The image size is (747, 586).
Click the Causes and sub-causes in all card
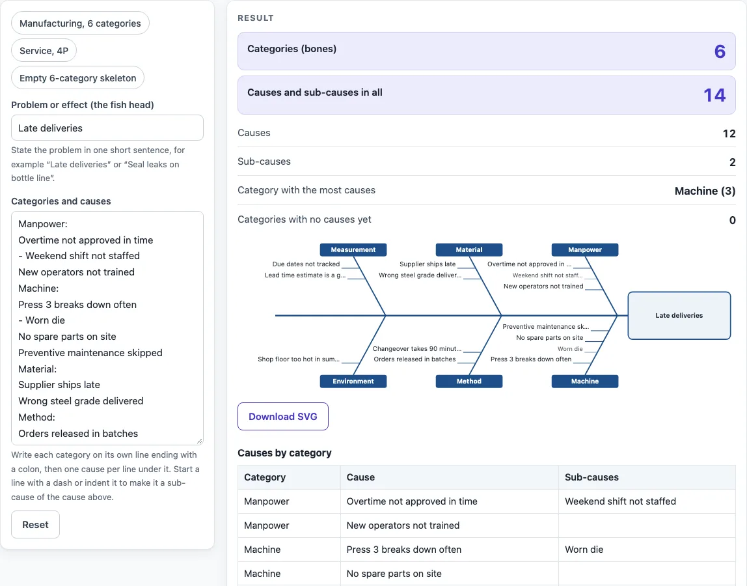pos(487,95)
